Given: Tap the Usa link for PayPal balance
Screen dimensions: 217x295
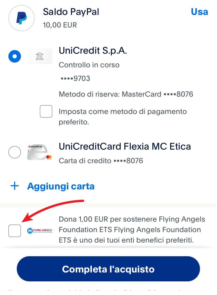Looking at the screenshot, I should [199, 12].
